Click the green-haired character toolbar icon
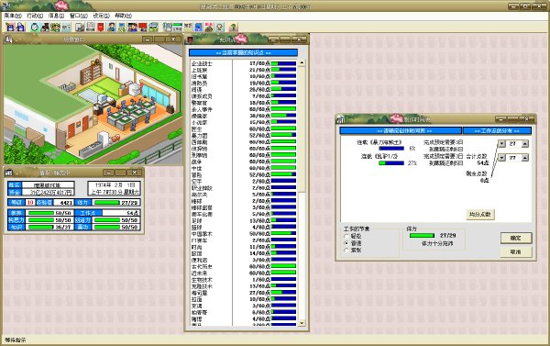Image resolution: width=550 pixels, height=346 pixels. pos(56,27)
